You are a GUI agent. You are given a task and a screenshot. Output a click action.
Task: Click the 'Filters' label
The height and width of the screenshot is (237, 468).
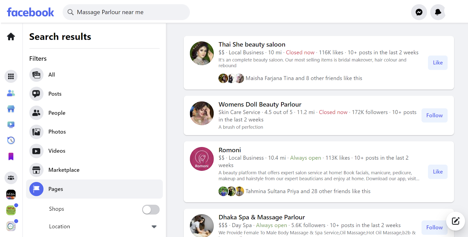pos(38,59)
